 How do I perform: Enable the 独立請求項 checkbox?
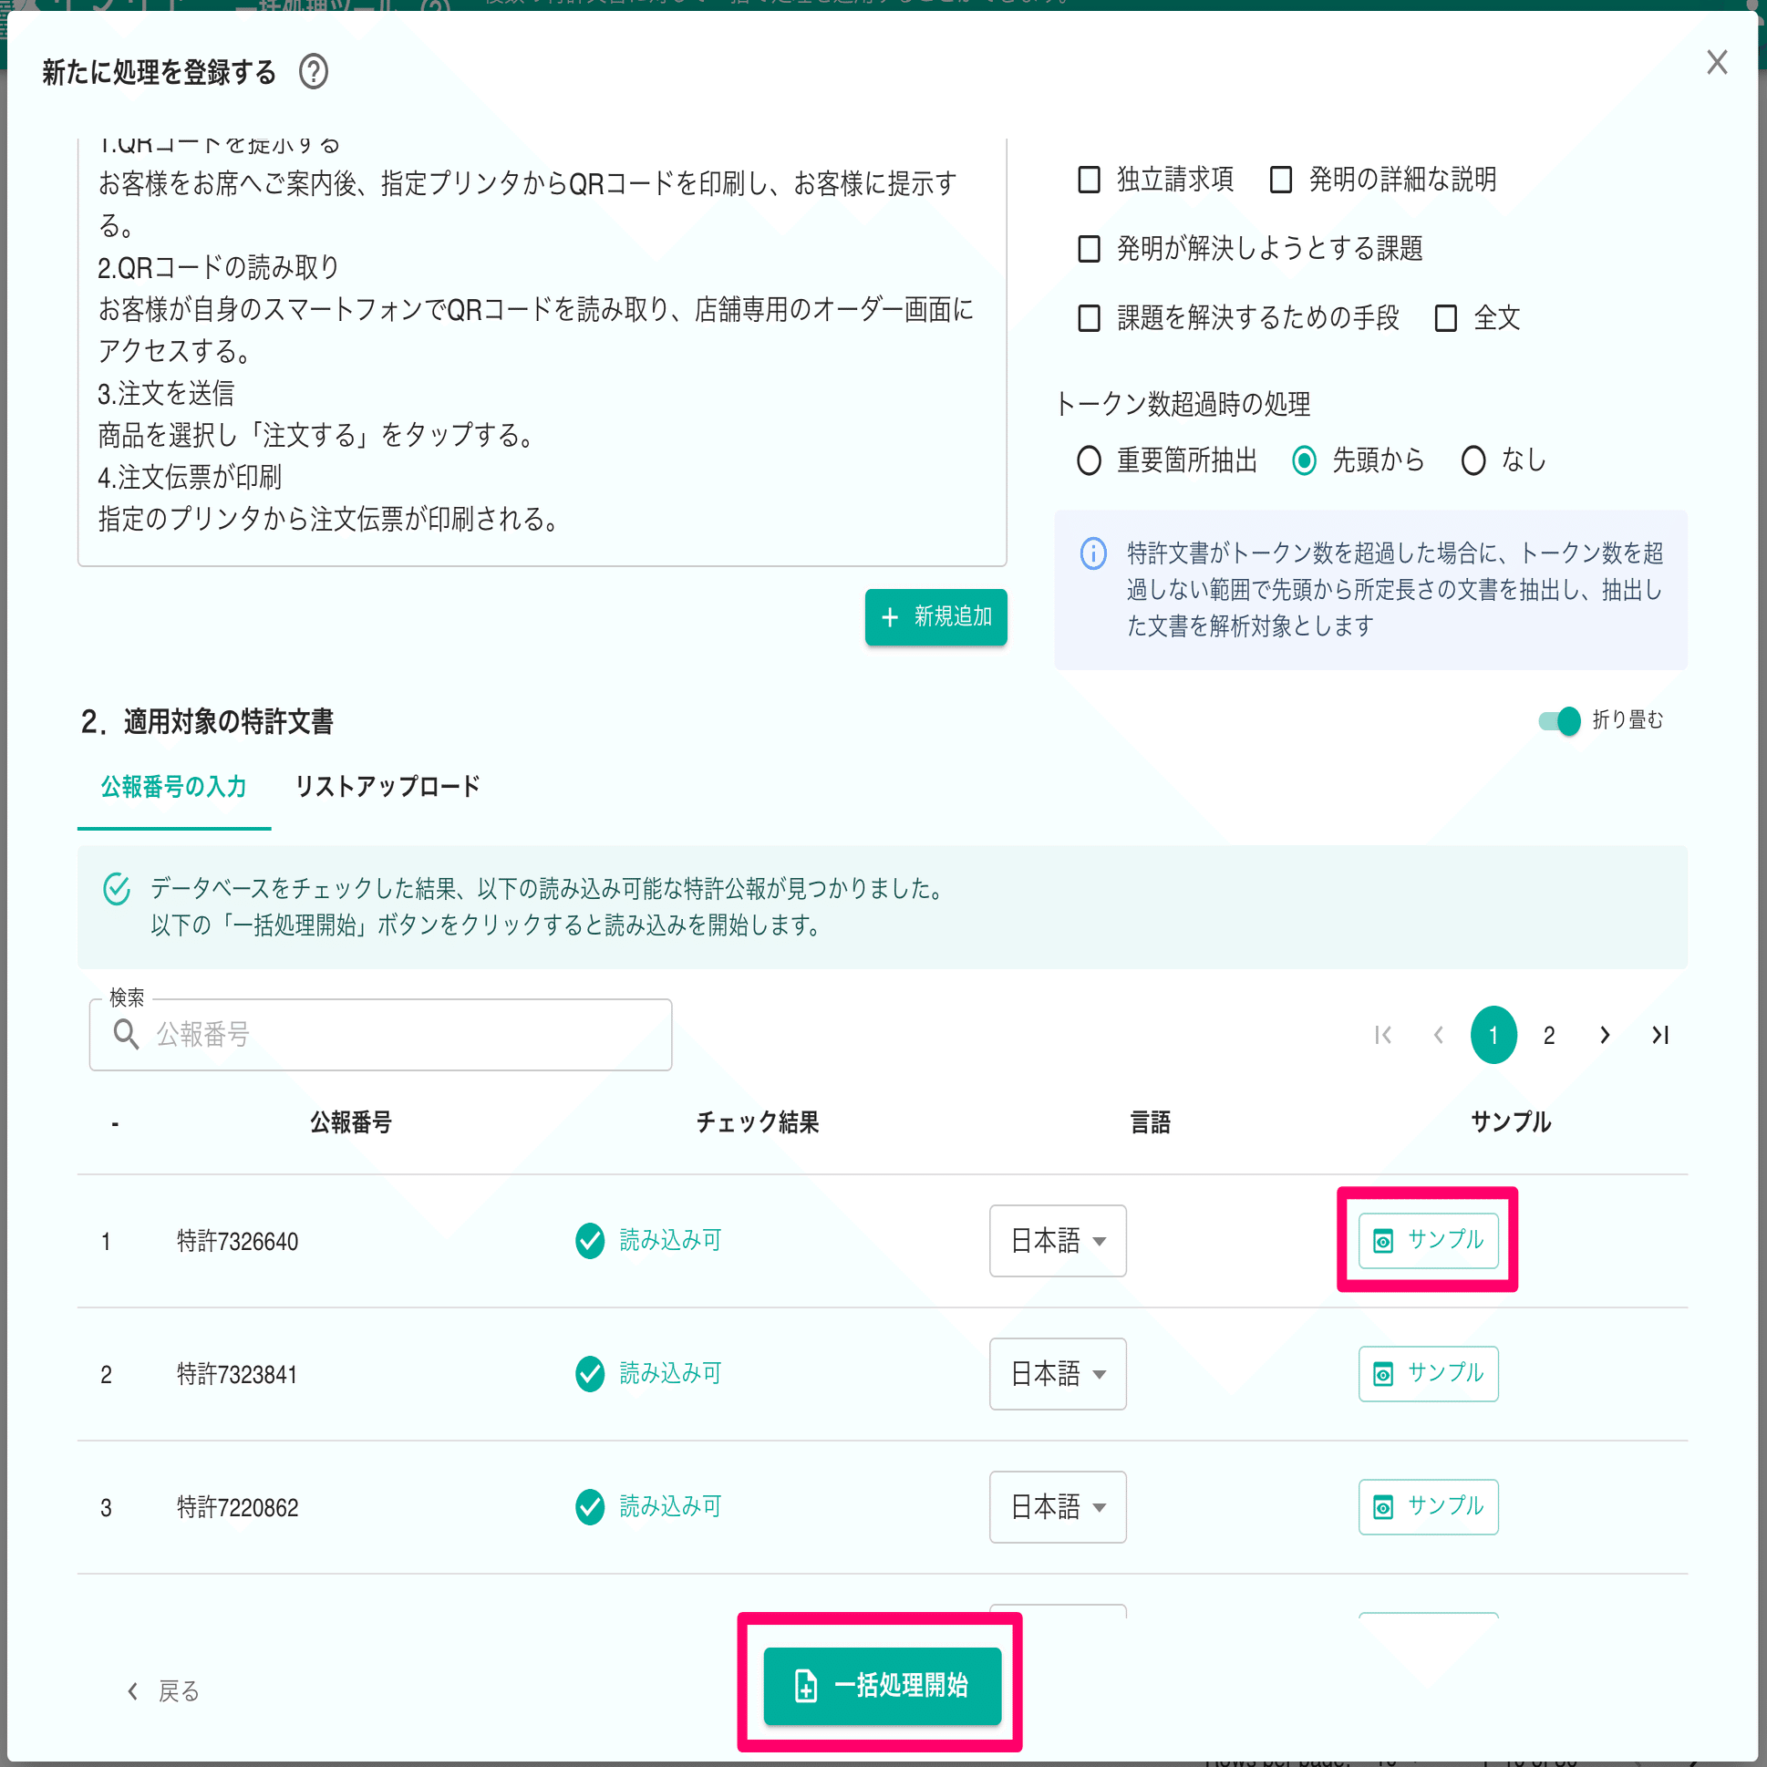point(1089,180)
